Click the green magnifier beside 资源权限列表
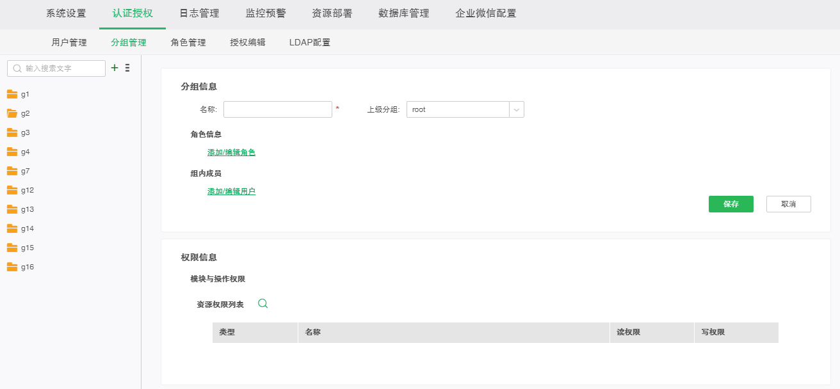840x389 pixels. click(262, 304)
